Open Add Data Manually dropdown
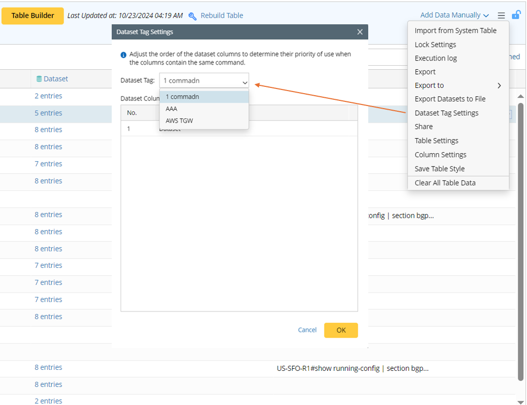Viewport: 527px width, 405px height. tap(455, 16)
